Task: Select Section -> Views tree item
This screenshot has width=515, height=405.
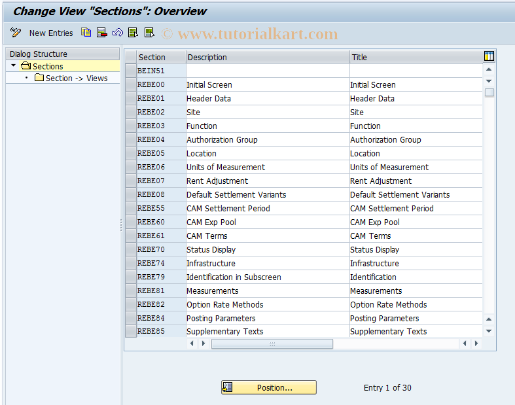Action: coord(77,78)
